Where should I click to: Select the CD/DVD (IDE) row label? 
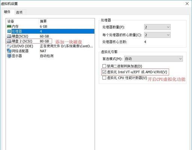(x=22, y=46)
